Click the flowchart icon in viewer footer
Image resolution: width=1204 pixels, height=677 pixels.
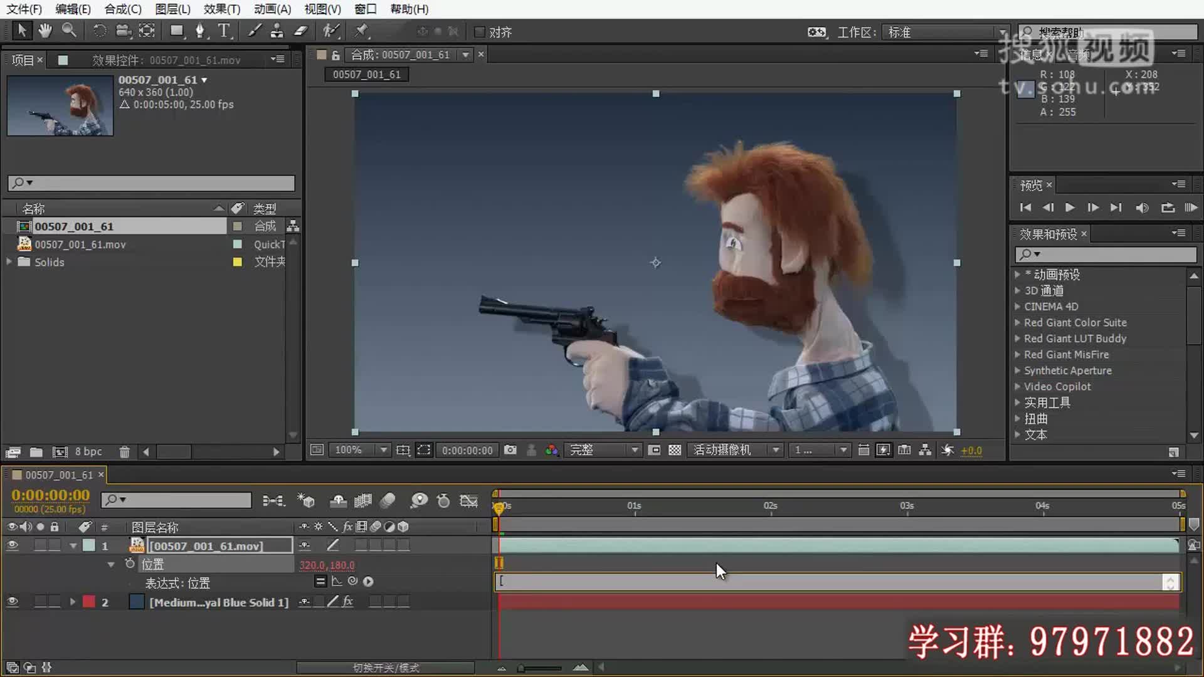(925, 450)
